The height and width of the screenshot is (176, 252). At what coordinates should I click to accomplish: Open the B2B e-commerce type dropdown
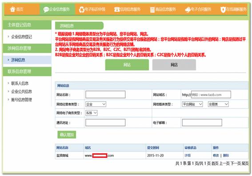click(91, 113)
